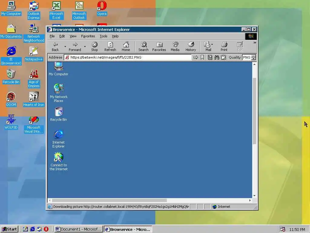This screenshot has height=233, width=310.
Task: Click the horizontal scrollbar right arrow
Action: tap(250, 200)
